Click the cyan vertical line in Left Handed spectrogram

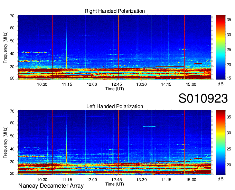click(151, 142)
